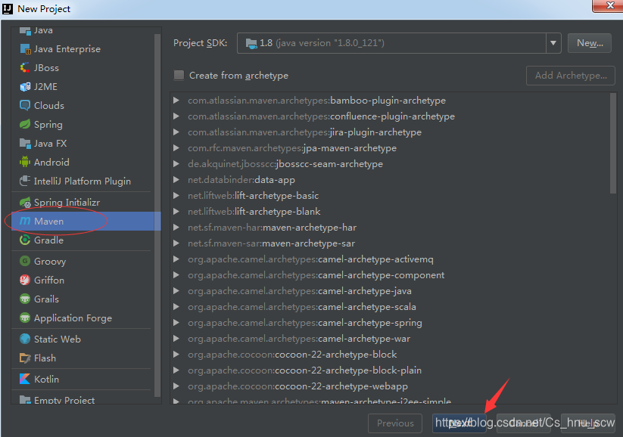Choose the Gradle icon
This screenshot has width=623, height=437.
pyautogui.click(x=25, y=240)
